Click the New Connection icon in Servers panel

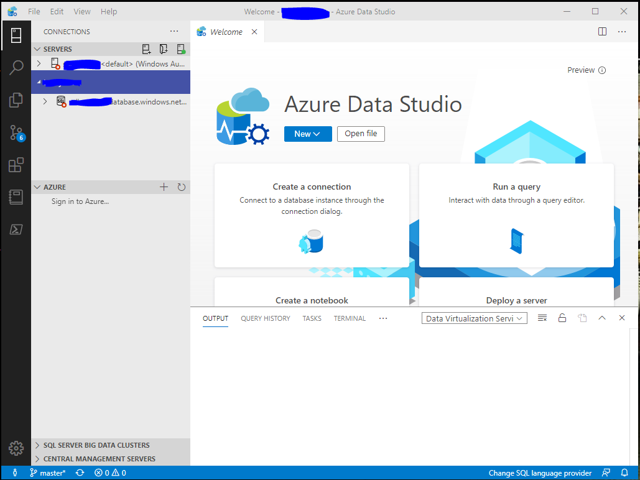click(146, 48)
